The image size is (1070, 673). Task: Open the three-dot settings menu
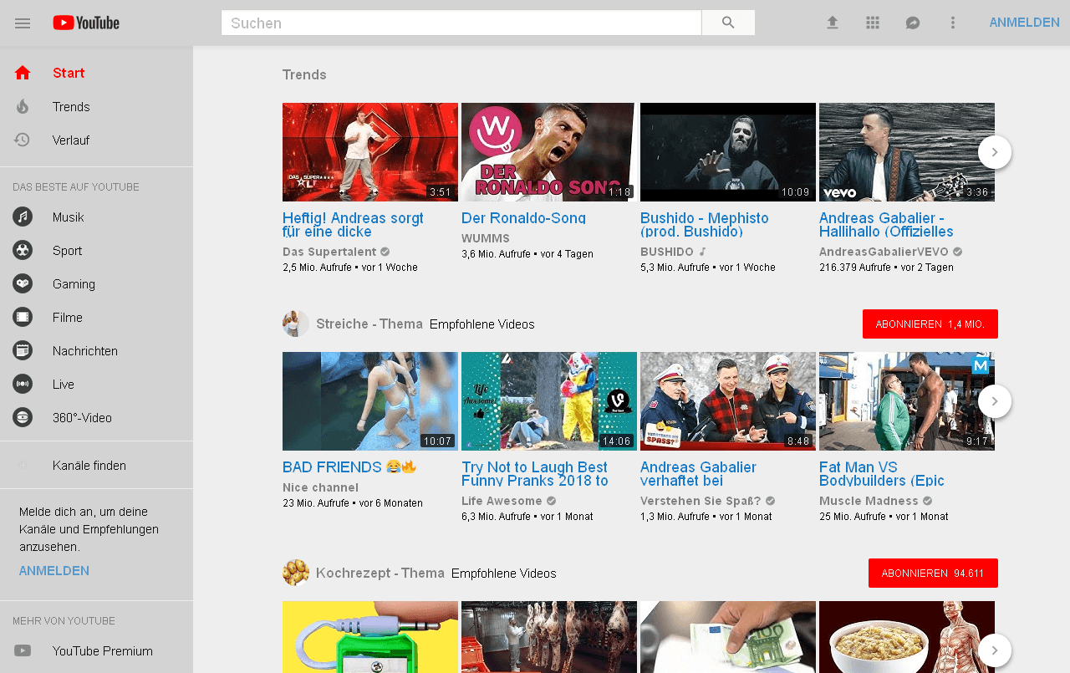tap(952, 23)
